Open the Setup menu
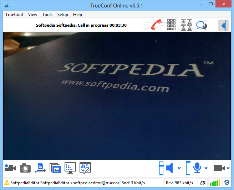The width and height of the screenshot is (234, 190). [63, 15]
